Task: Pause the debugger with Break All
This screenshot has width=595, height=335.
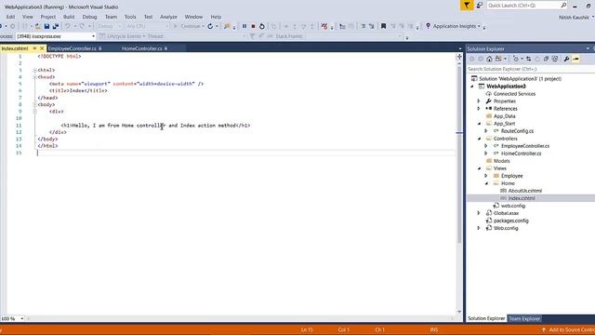Action: pyautogui.click(x=245, y=26)
